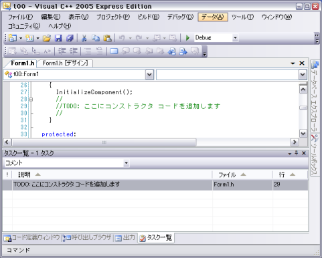The width and height of the screenshot is (322, 258).
Task: Open the active files list dropdown arrow
Action: pyautogui.click(x=293, y=63)
